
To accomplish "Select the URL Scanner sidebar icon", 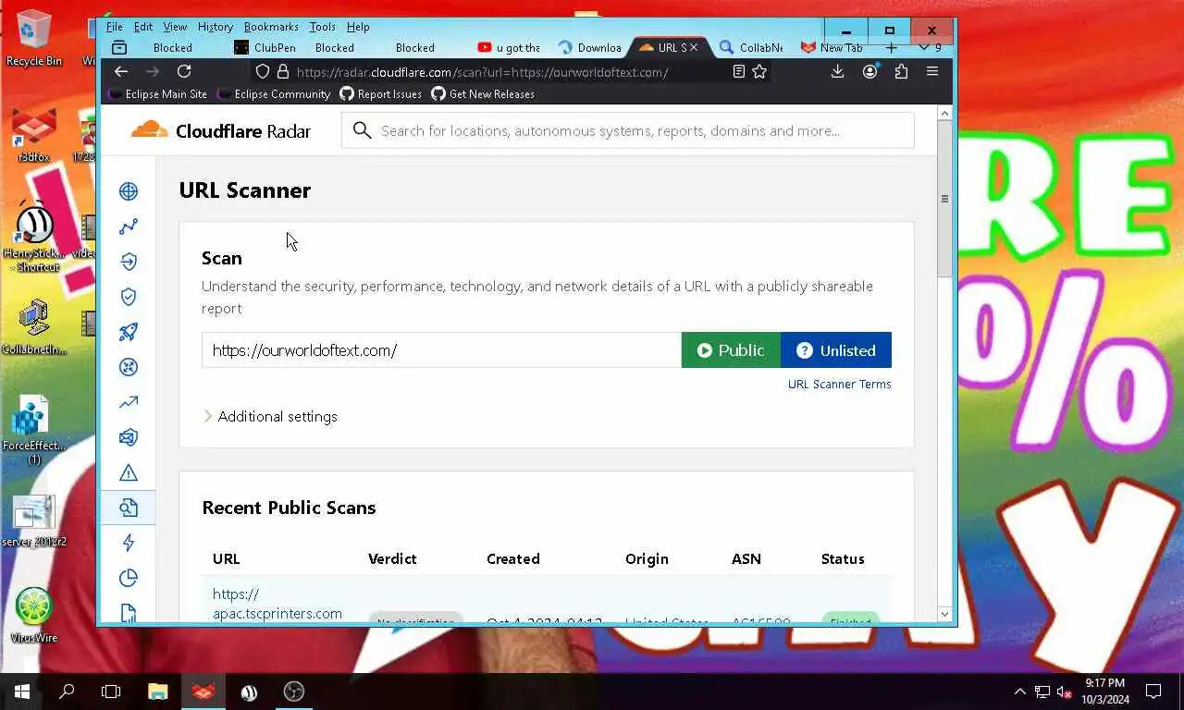I will tap(129, 508).
